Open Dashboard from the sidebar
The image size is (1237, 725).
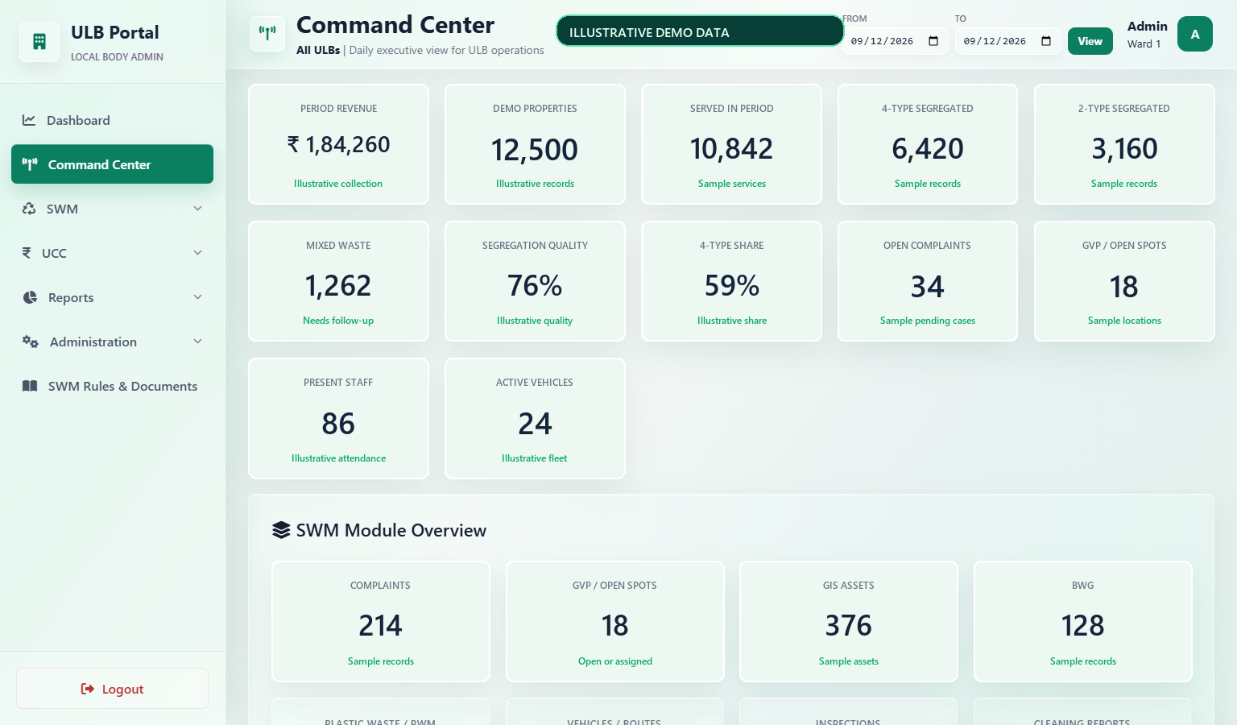click(x=112, y=120)
